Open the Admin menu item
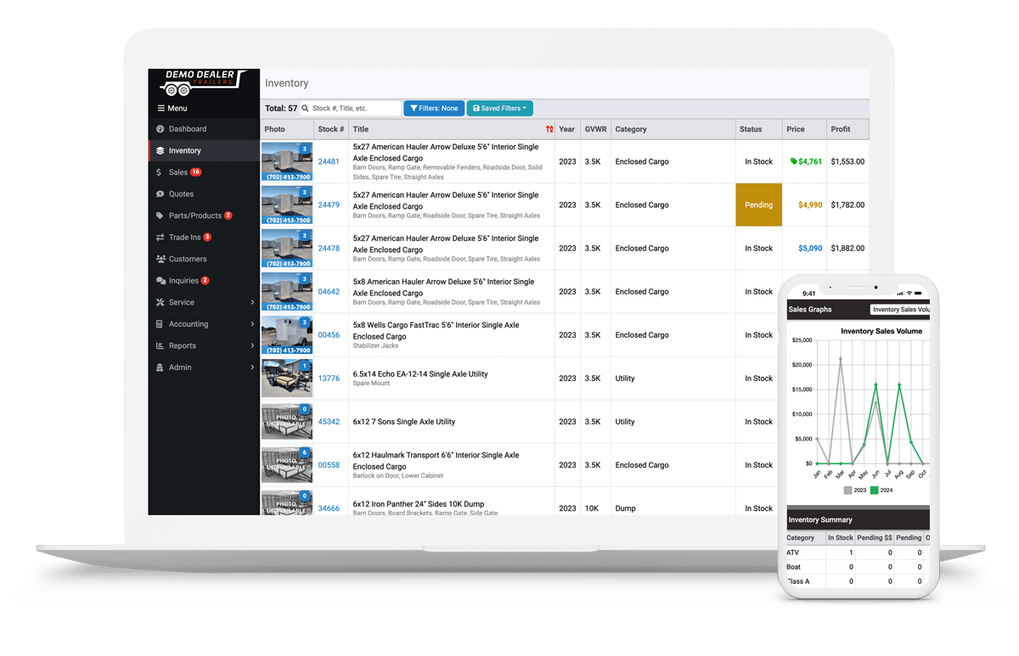 tap(180, 367)
